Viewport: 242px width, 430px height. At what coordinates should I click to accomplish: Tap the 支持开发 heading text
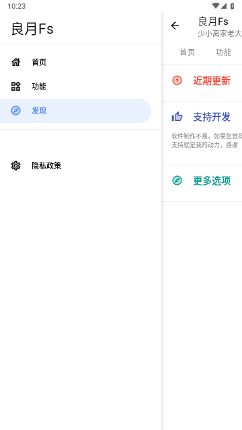[x=212, y=117]
